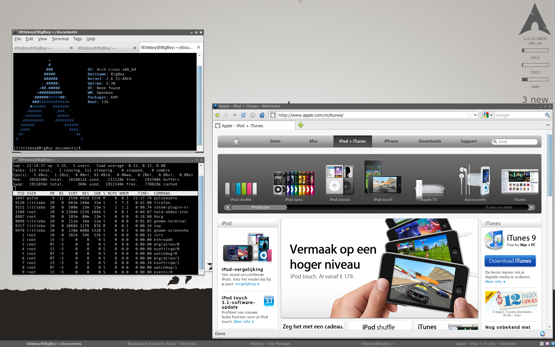Click the iTunes 9 logo icon

(x=494, y=240)
